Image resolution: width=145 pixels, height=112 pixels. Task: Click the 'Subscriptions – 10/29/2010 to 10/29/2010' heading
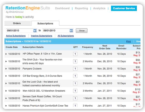pyautogui.click(x=28, y=41)
